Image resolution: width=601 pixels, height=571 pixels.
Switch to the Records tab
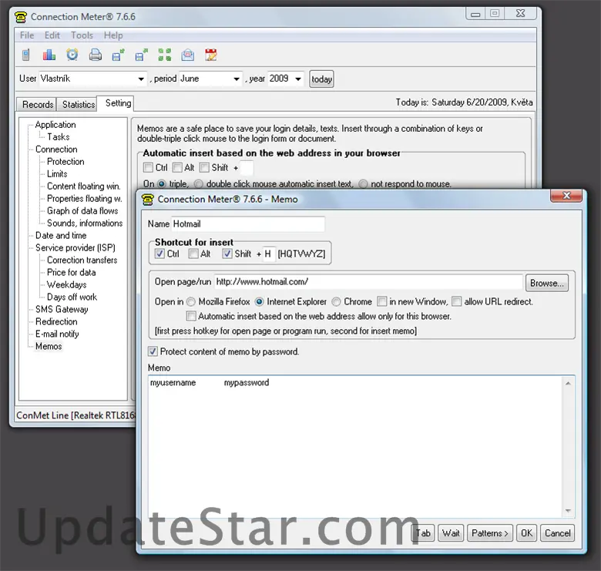pos(38,105)
